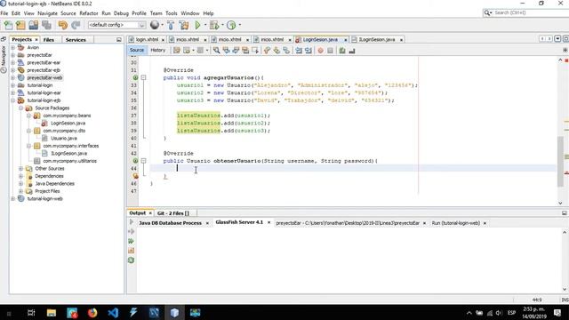569x320 pixels.
Task: Click the Save All toolbar icon
Action: tap(46, 25)
